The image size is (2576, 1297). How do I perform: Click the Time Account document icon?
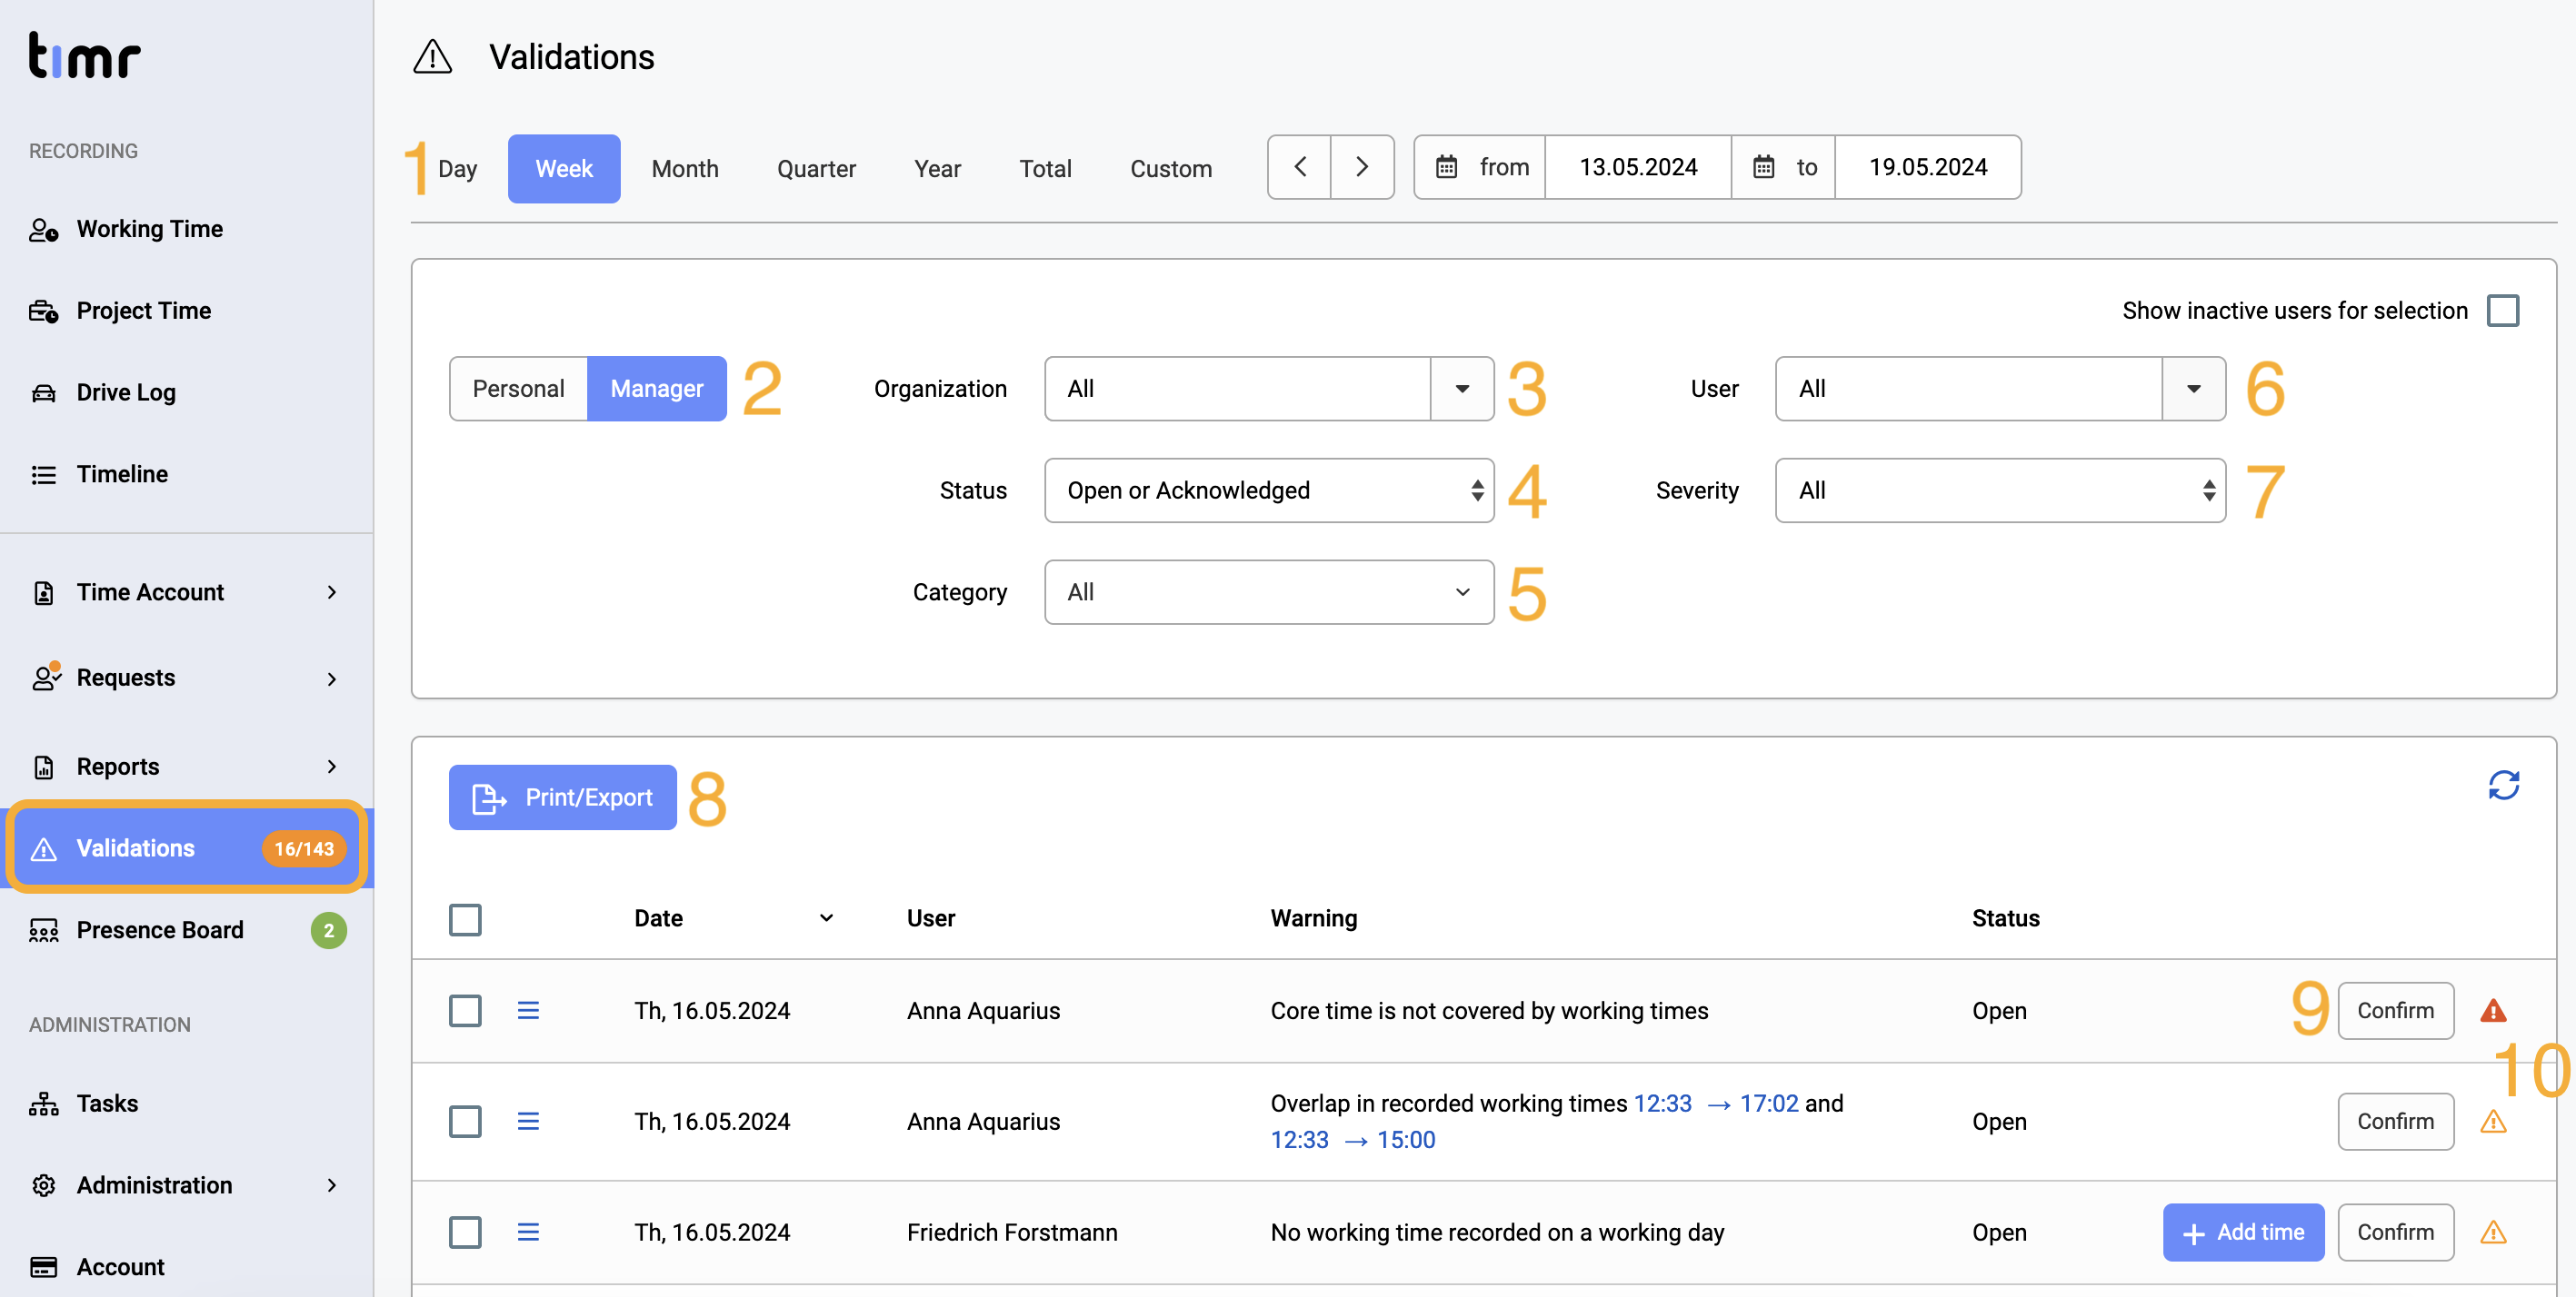click(44, 592)
